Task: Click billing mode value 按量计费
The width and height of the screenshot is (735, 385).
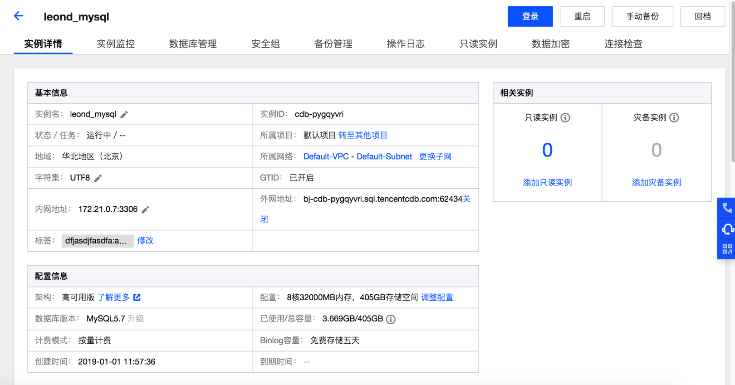Action: click(x=94, y=341)
